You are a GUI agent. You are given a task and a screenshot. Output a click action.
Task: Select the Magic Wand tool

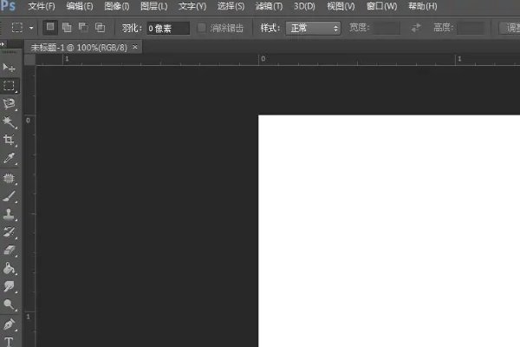[10, 122]
